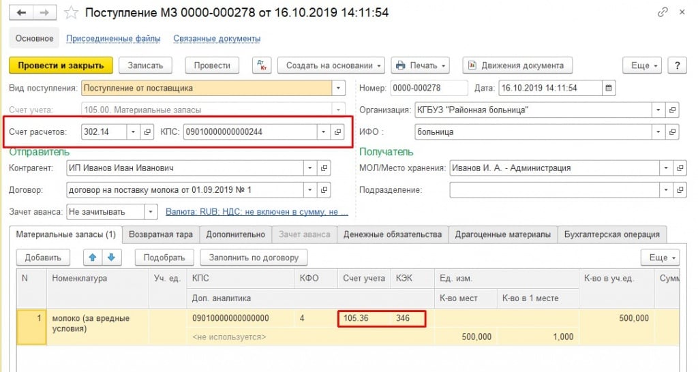
Task: Open the КПС field's open-form icon
Action: pyautogui.click(x=337, y=131)
